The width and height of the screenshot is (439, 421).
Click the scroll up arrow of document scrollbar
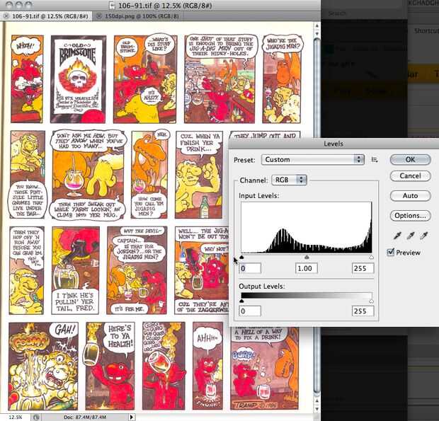click(317, 26)
